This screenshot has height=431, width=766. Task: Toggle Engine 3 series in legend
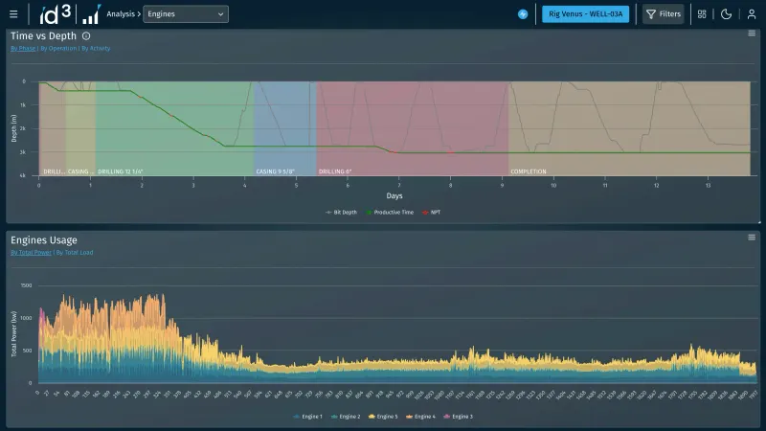pos(459,417)
